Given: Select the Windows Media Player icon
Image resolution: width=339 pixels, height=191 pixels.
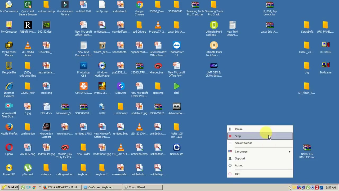Looking at the screenshot, I should click(102, 70).
